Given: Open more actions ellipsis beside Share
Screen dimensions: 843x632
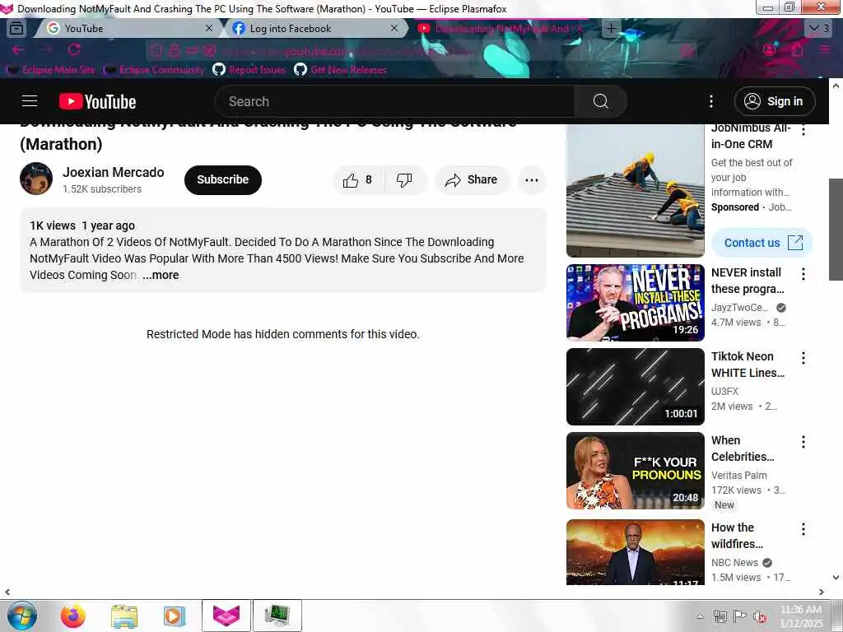Looking at the screenshot, I should click(x=531, y=180).
